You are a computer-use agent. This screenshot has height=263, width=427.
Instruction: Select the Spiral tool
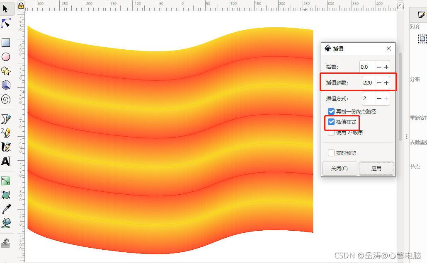click(x=6, y=99)
